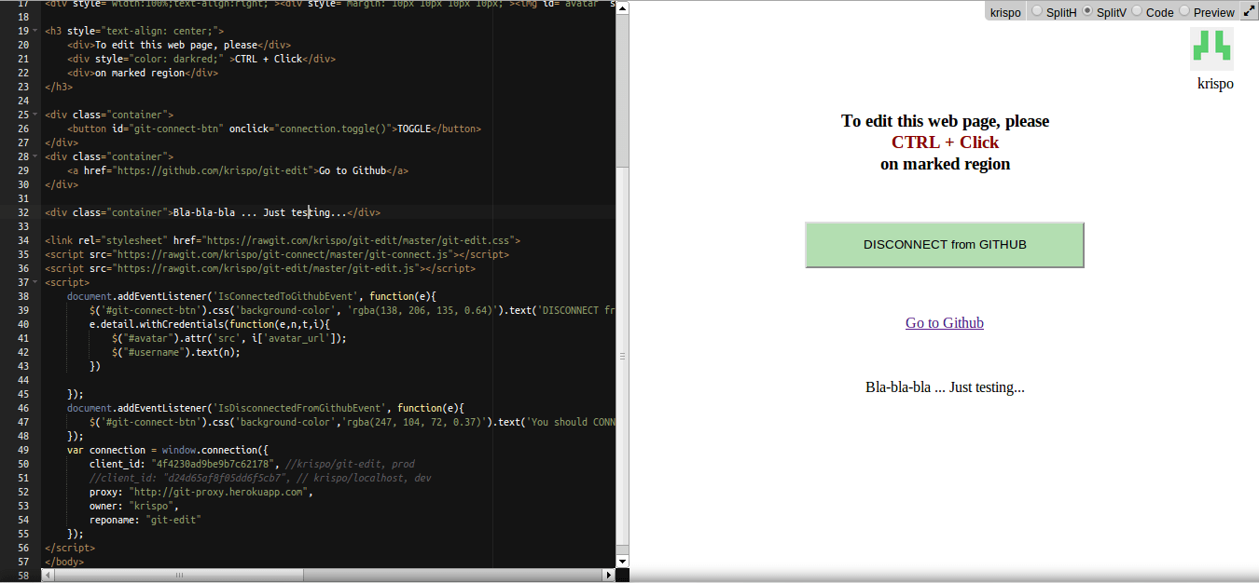This screenshot has width=1259, height=583.
Task: Click the krispo avatar logo in the preview
Action: tap(1211, 47)
